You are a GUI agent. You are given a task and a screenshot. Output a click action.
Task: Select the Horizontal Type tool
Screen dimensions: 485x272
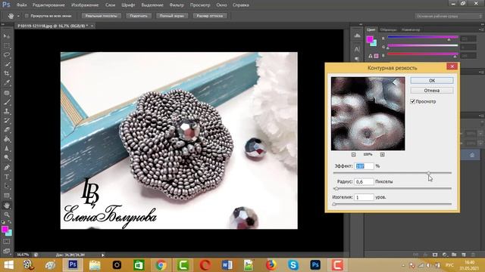point(7,177)
